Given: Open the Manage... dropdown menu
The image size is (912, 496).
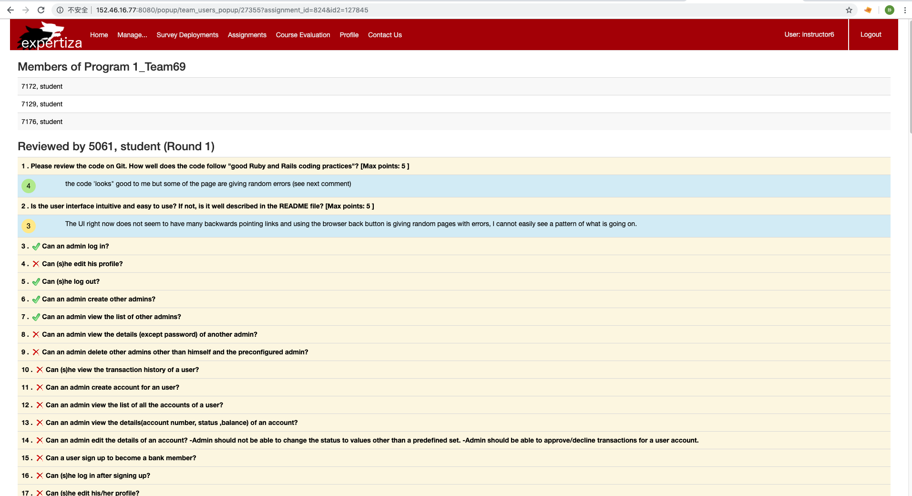Looking at the screenshot, I should pos(132,35).
